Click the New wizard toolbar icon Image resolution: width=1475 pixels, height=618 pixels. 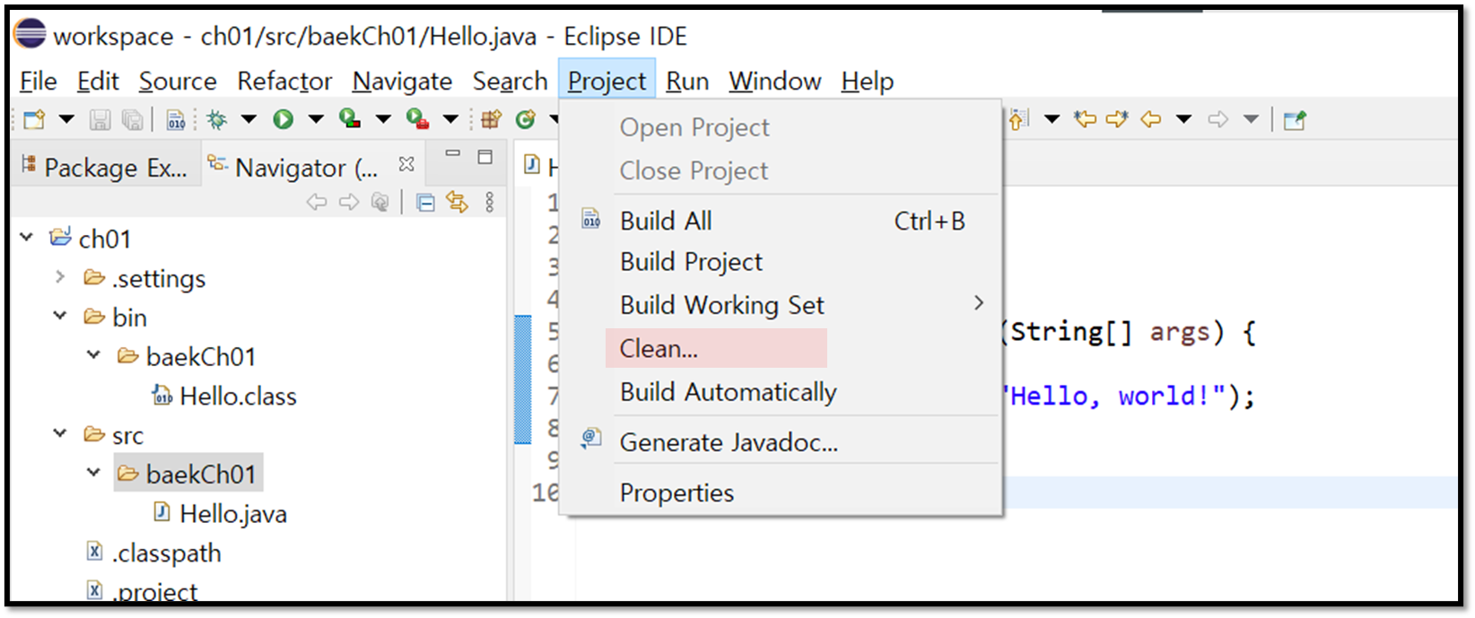[x=35, y=119]
